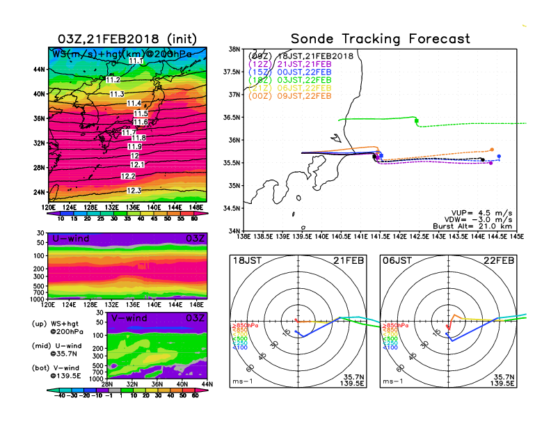Click the "V-wind" cross-section panel label
This screenshot has height=426, width=551.
(129, 318)
